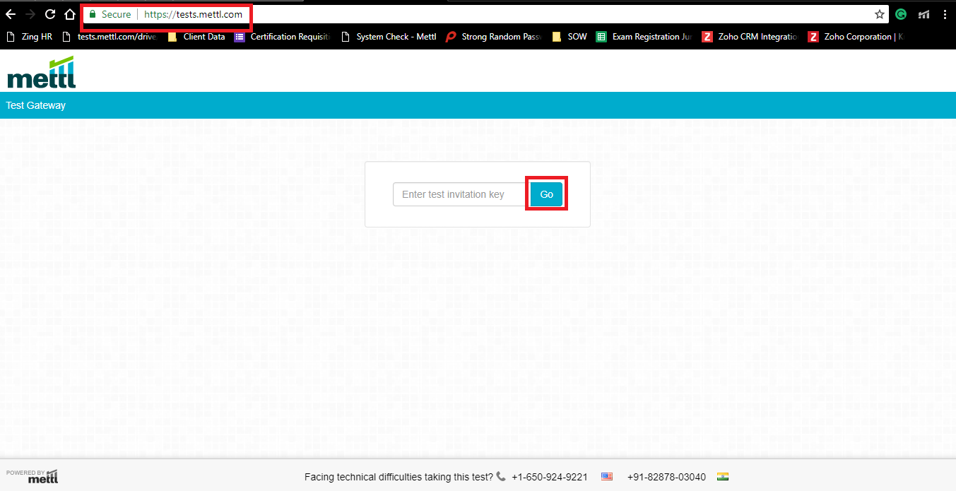Viewport: 956px width, 491px height.
Task: Click the Mettl logo in header
Action: (x=41, y=72)
